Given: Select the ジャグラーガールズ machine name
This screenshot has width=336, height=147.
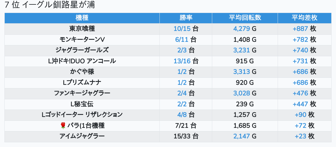Looking at the screenshot, I should click(82, 50).
